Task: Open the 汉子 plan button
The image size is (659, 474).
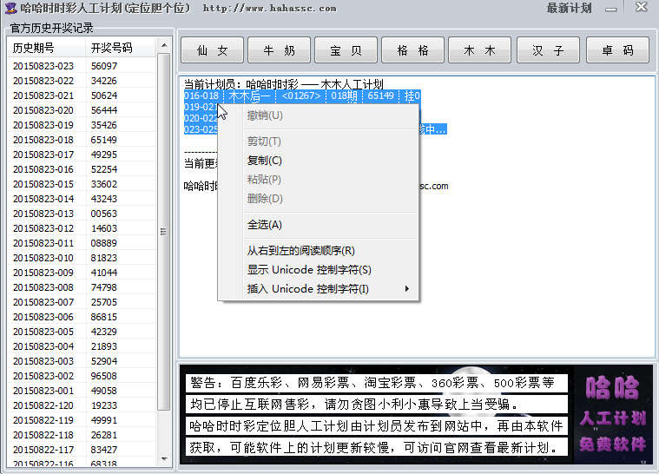Action: click(x=548, y=50)
